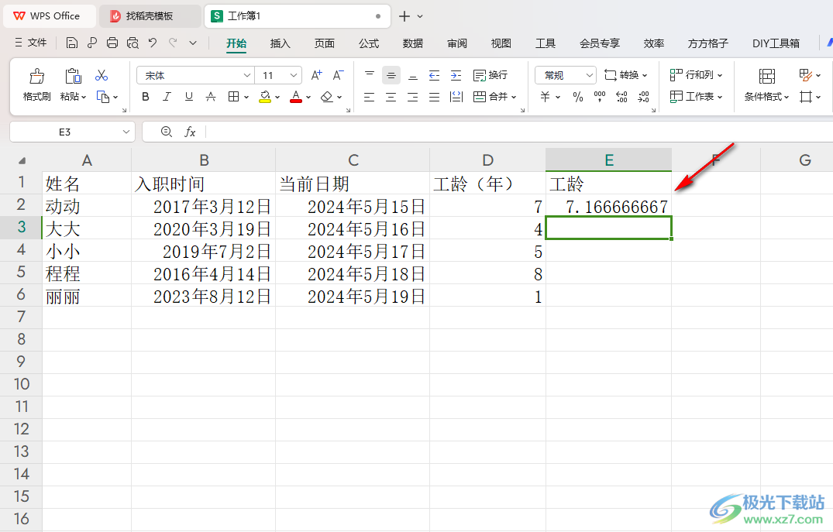Align text to bottom of cell
The height and width of the screenshot is (532, 833).
point(413,75)
